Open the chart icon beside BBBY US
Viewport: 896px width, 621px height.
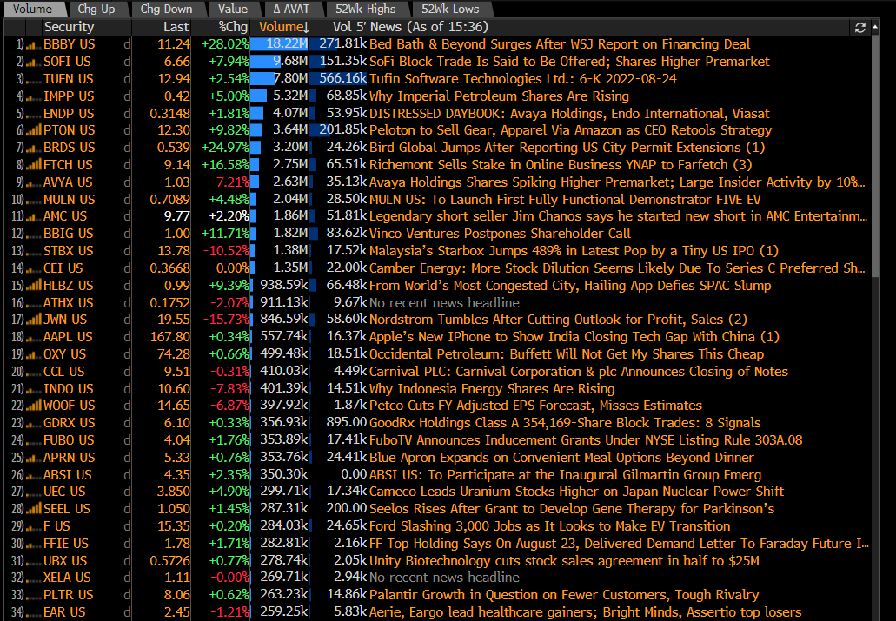pyautogui.click(x=34, y=44)
